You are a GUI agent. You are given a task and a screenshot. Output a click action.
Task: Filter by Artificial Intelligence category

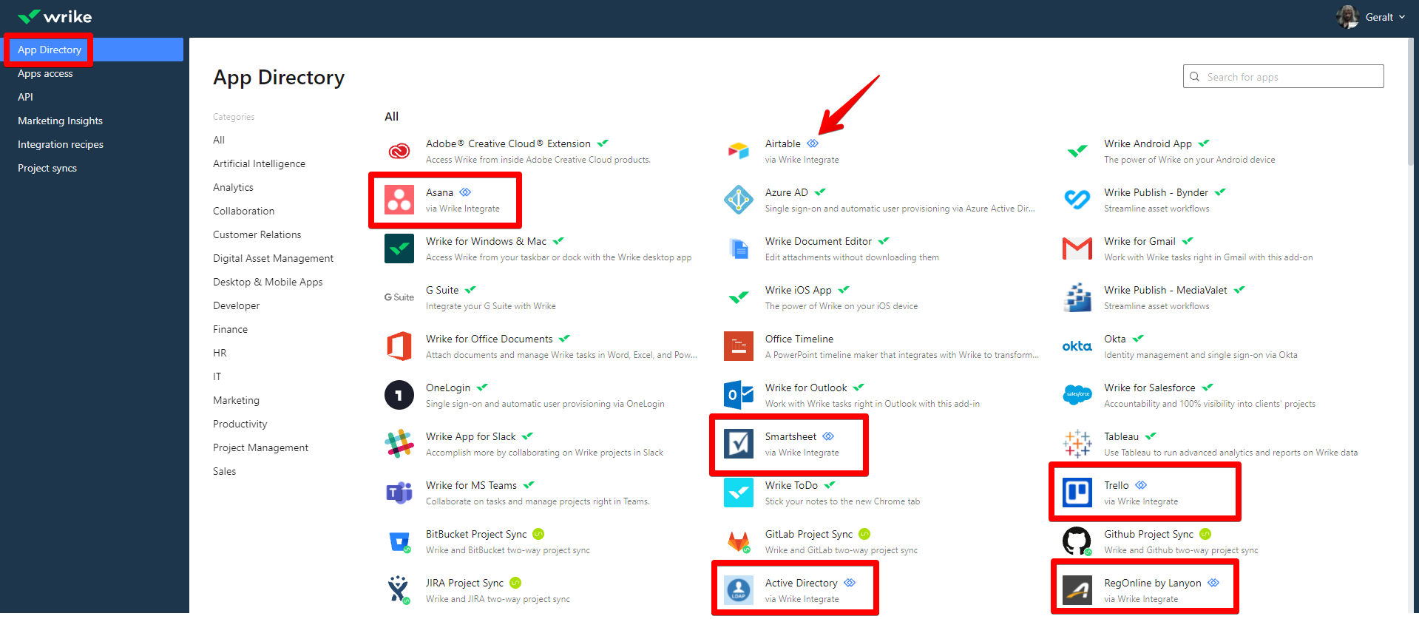259,163
